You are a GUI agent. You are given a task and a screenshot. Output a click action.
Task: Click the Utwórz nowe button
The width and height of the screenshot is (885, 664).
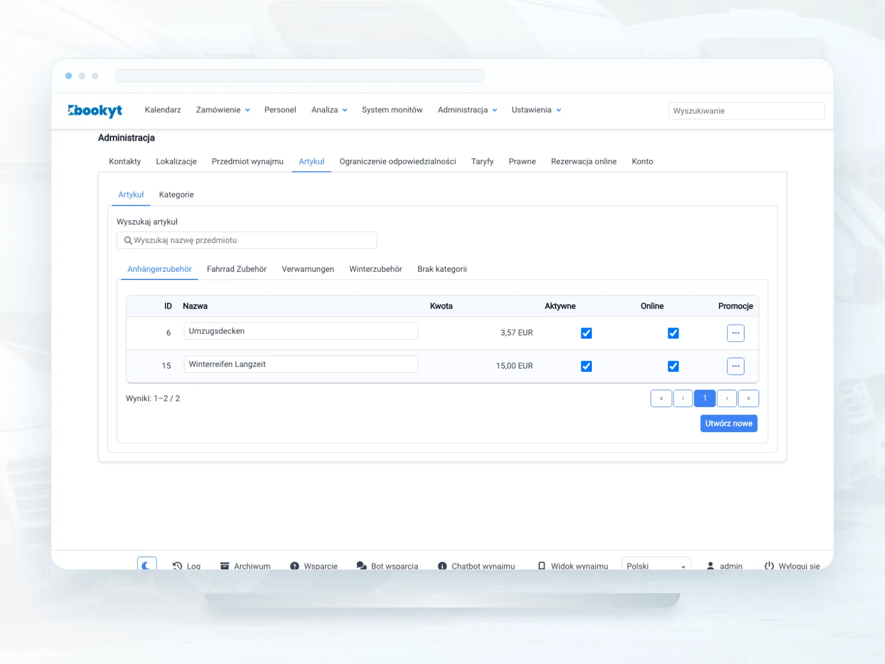pos(728,423)
